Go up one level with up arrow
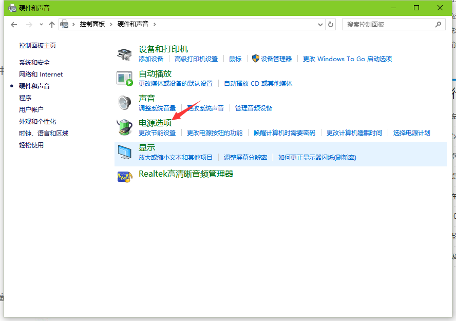Viewport: 456px width, 321px height. [51, 24]
